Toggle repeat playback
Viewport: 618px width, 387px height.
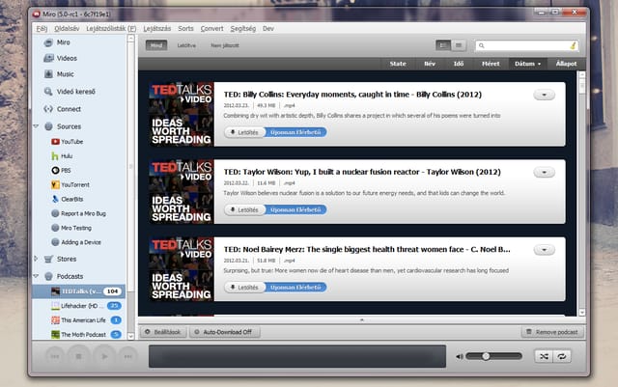(562, 356)
